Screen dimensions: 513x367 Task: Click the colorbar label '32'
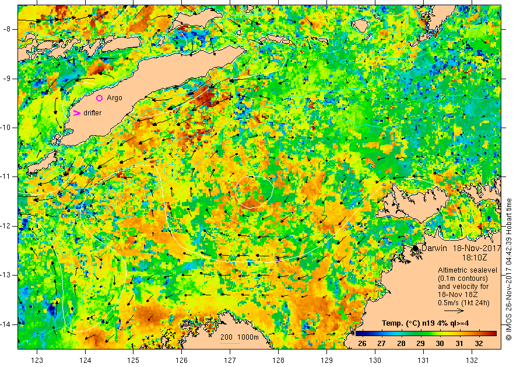click(479, 344)
